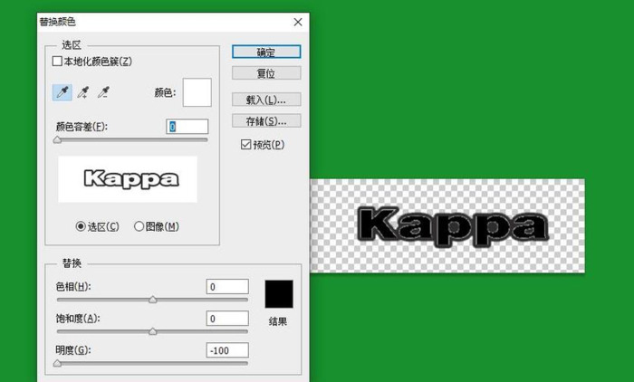Image resolution: width=634 pixels, height=382 pixels.
Task: Select the 选区 radio button
Action: coord(82,226)
